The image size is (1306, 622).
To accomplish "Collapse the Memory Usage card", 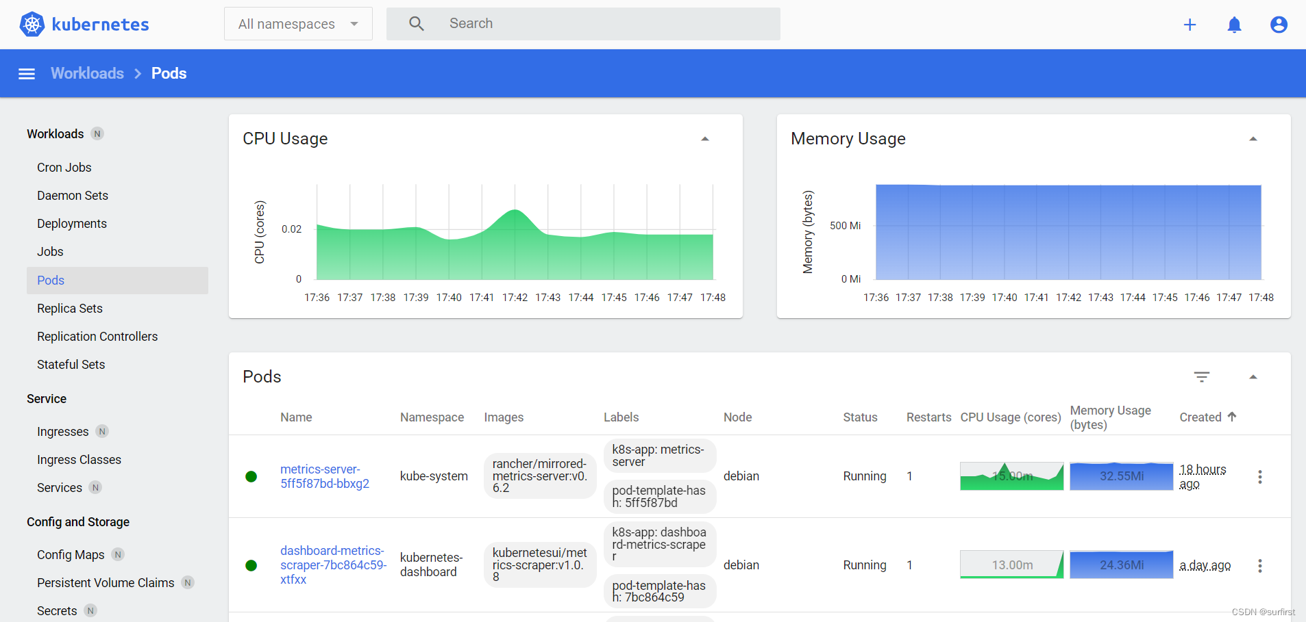I will (x=1253, y=139).
